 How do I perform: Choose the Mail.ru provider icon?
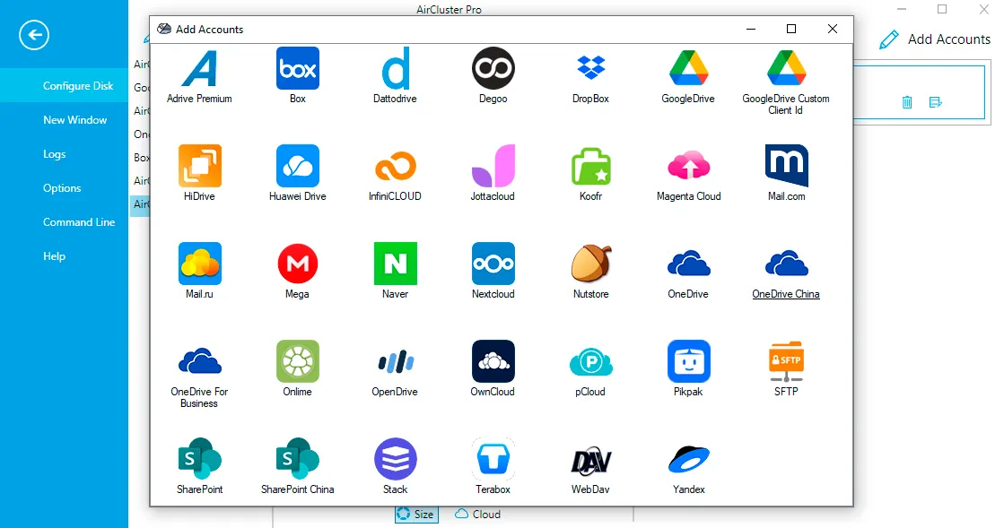click(200, 264)
